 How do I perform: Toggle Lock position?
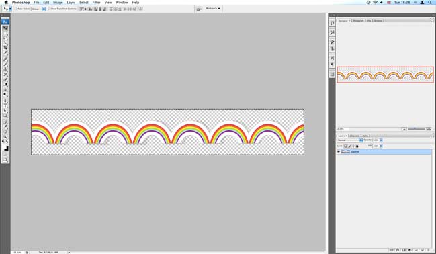click(353, 146)
